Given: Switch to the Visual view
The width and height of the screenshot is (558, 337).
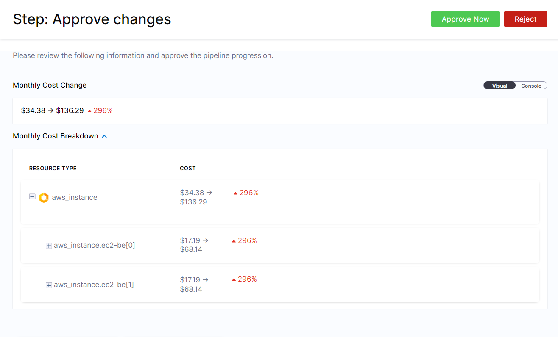Looking at the screenshot, I should tap(499, 86).
